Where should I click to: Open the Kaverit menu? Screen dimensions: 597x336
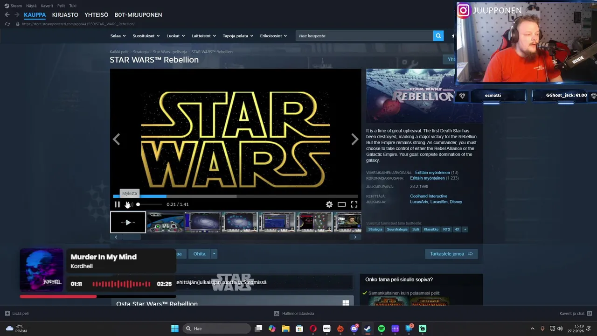coord(47,6)
